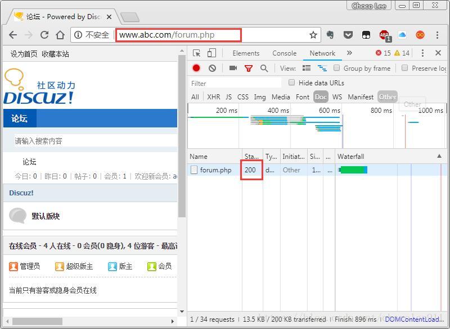Screen dimensions: 450x329
Task: Select the forum.php request row
Action: pyautogui.click(x=317, y=170)
